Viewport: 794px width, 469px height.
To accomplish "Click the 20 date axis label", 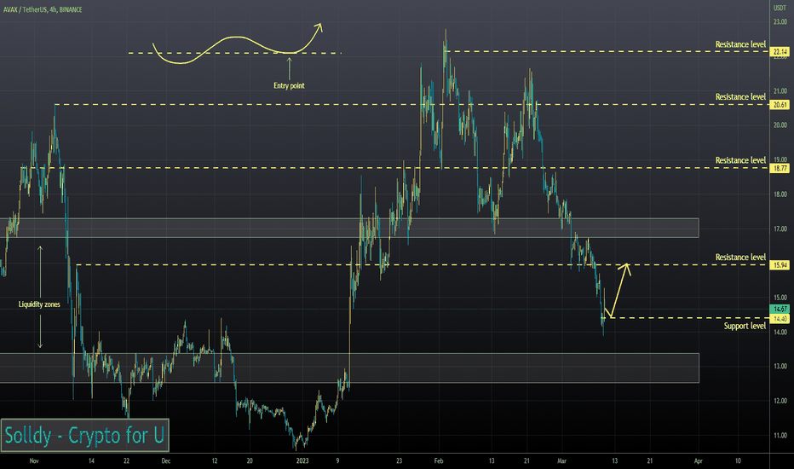I will click(250, 460).
